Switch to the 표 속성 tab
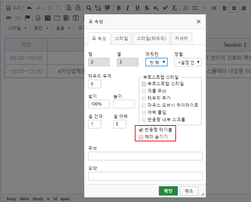The width and height of the screenshot is (251, 202). (99, 38)
